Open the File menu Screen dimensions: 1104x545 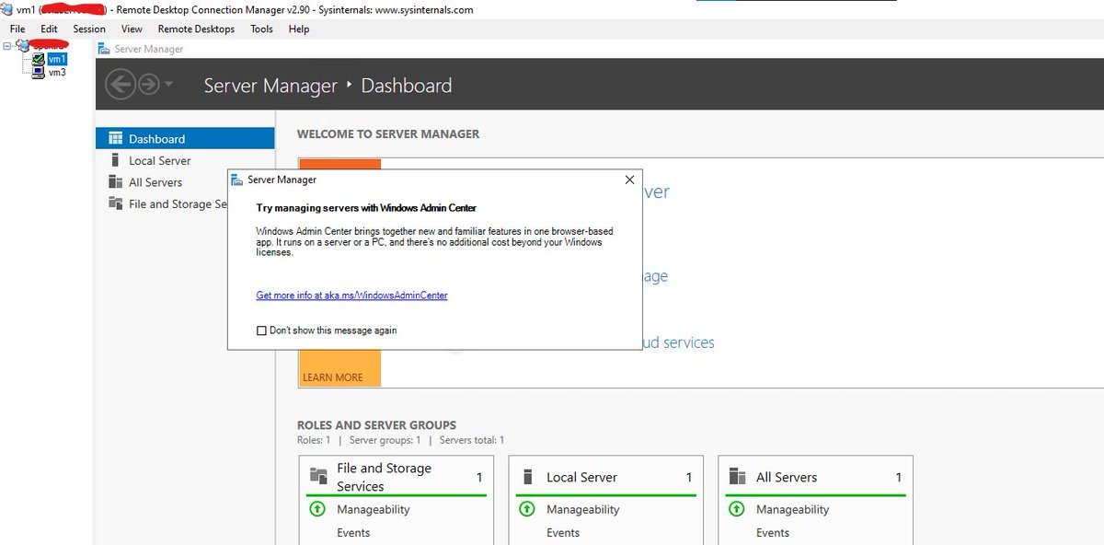click(x=17, y=29)
